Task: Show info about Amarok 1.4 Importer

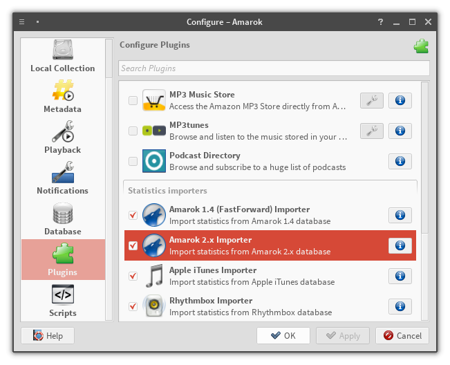Action: [x=400, y=215]
